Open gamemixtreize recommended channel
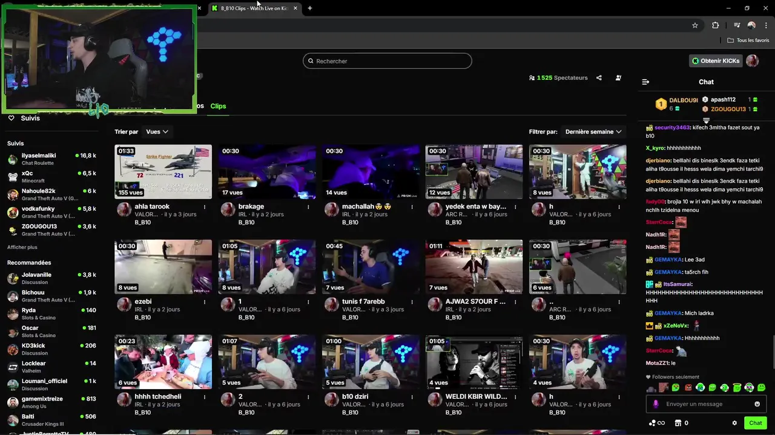The height and width of the screenshot is (435, 775). tap(51, 402)
